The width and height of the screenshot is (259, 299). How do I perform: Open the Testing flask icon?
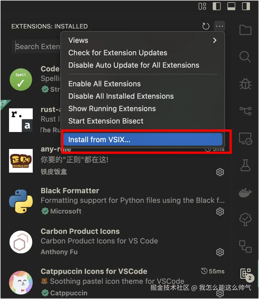pos(245,165)
